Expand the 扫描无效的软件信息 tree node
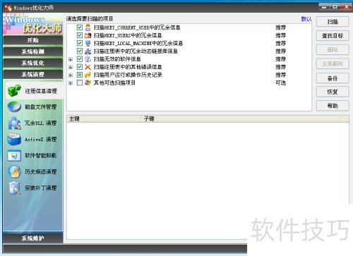The image size is (353, 256). [71, 59]
